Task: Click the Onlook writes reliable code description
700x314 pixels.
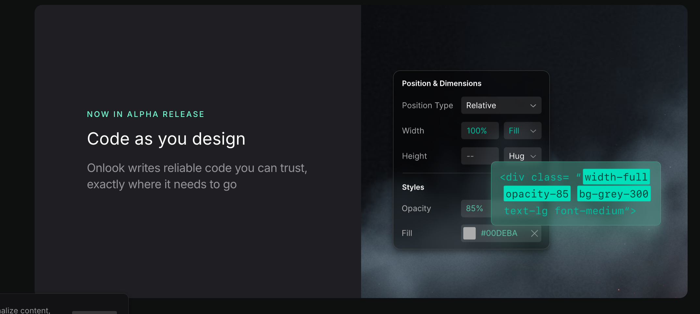Action: pyautogui.click(x=197, y=176)
